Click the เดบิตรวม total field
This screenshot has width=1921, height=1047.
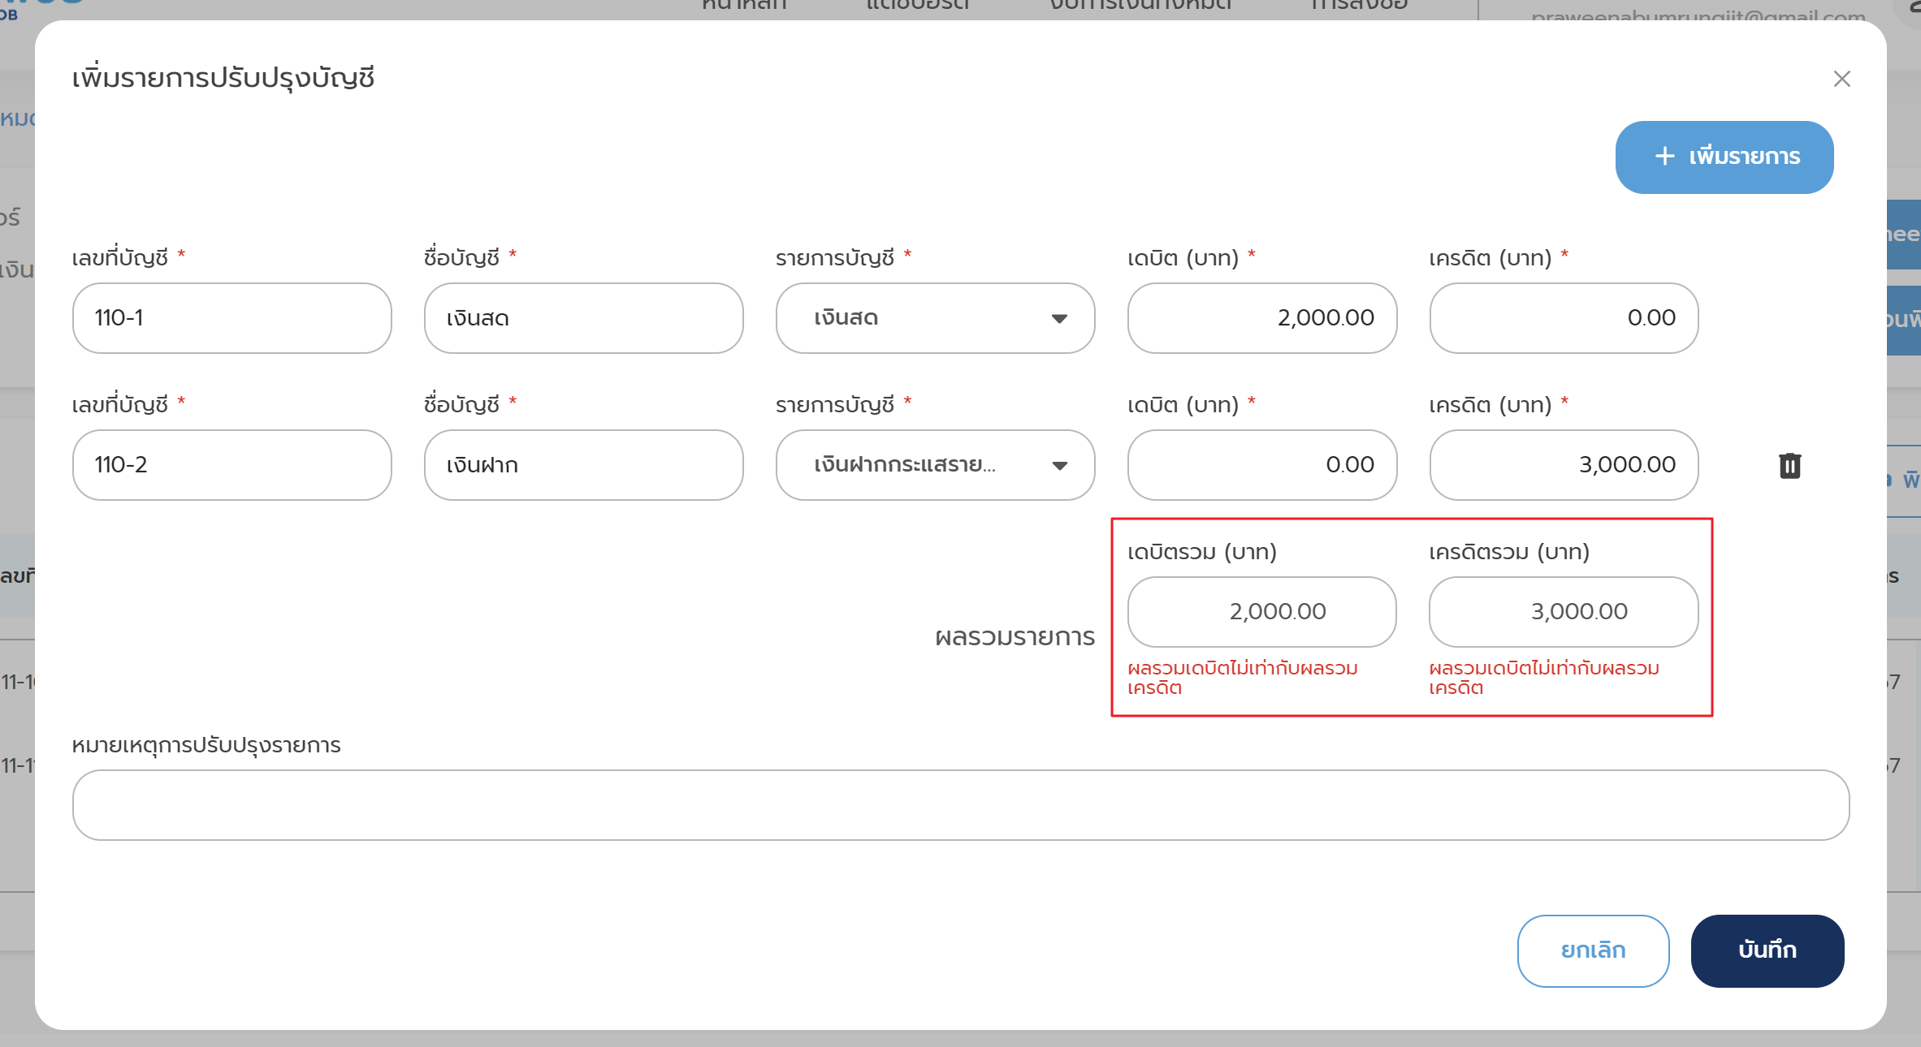click(x=1261, y=612)
